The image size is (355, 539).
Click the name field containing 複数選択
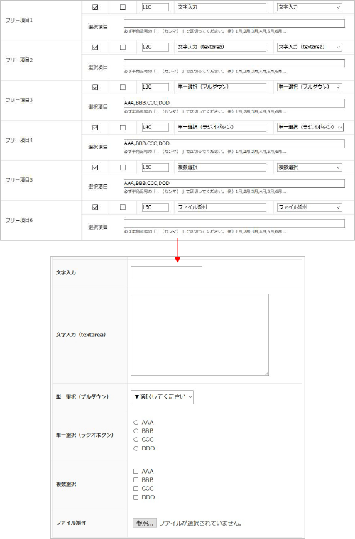coord(222,167)
